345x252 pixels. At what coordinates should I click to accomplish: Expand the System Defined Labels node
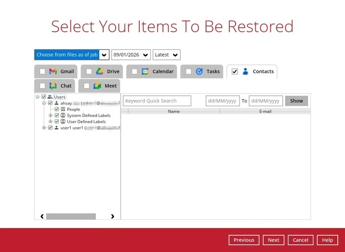point(51,115)
